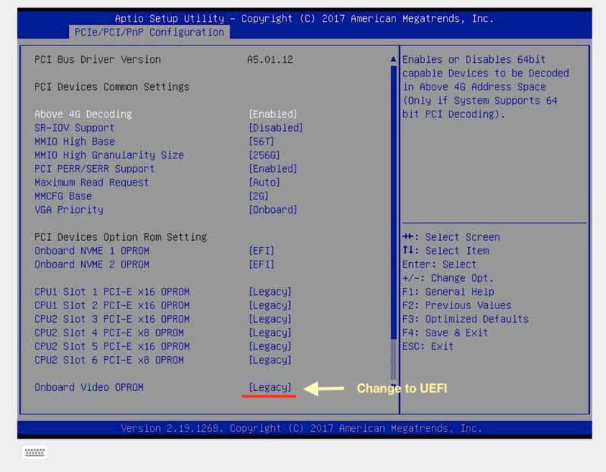Open CPU2 Slot 3 Legacy value
The width and height of the screenshot is (606, 472).
click(270, 319)
